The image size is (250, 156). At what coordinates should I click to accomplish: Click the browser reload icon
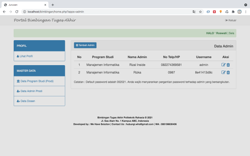point(17,12)
